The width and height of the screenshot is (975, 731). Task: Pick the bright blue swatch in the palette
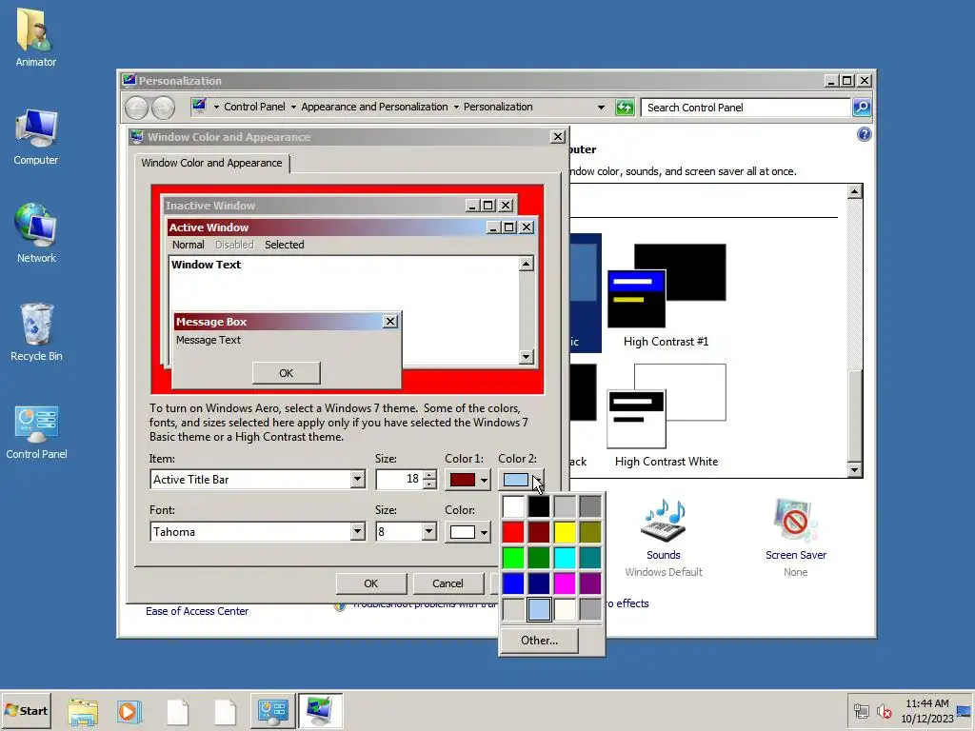tap(513, 583)
